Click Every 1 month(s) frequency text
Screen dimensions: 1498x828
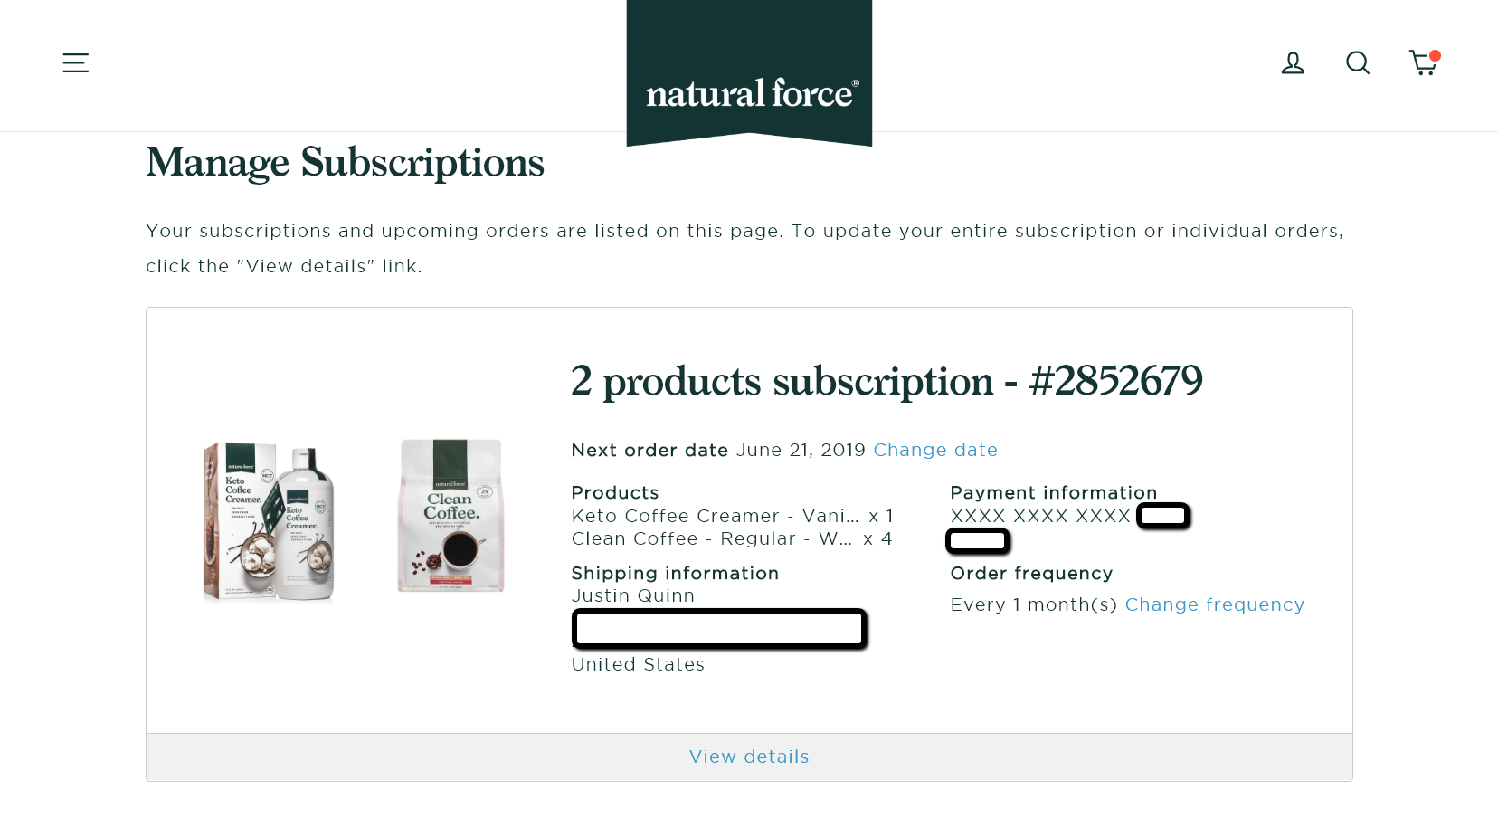[1034, 604]
